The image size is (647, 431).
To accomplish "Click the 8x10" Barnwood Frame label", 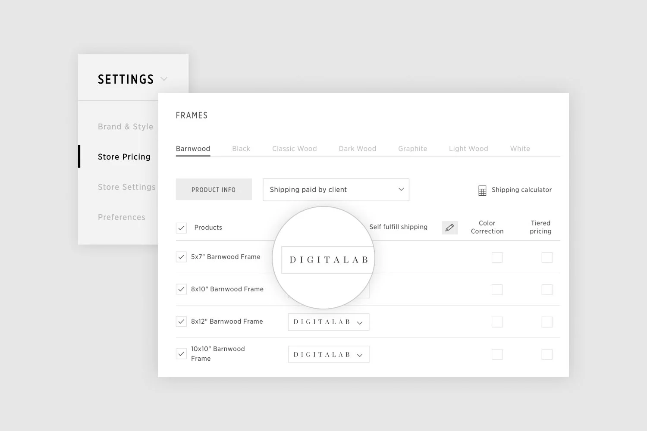I will [227, 289].
